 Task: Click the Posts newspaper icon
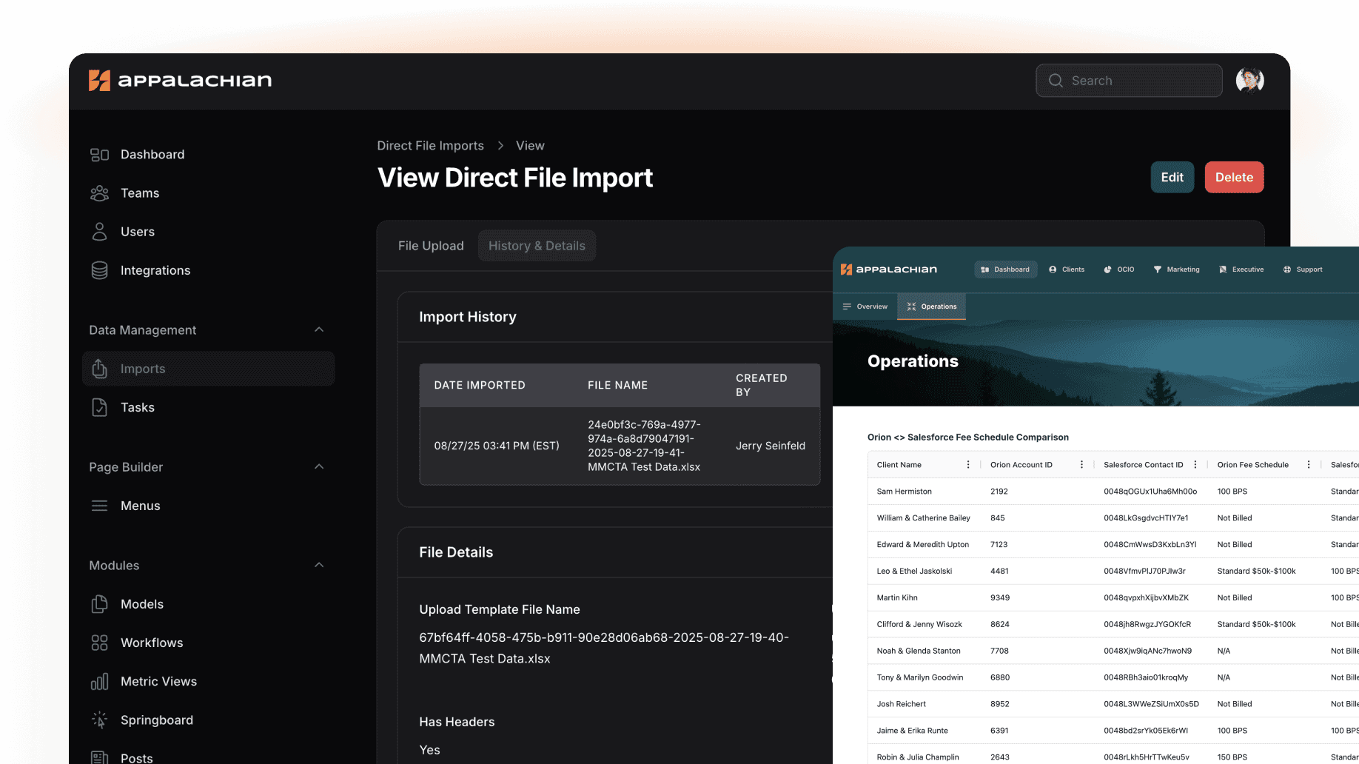pos(99,757)
